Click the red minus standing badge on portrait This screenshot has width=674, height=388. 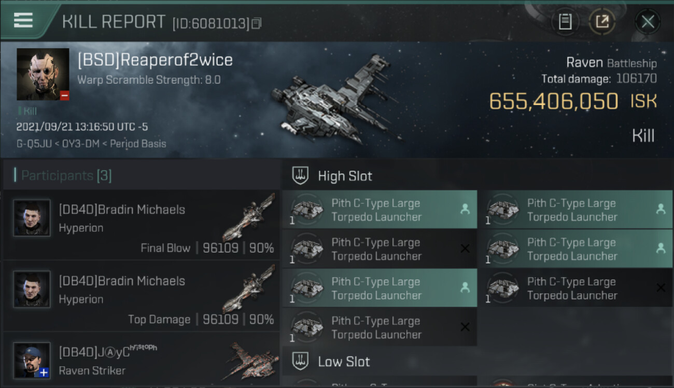click(x=64, y=96)
